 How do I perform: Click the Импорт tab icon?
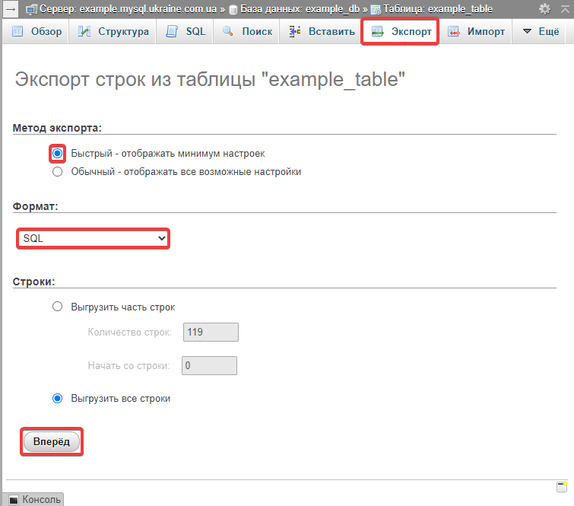click(454, 32)
